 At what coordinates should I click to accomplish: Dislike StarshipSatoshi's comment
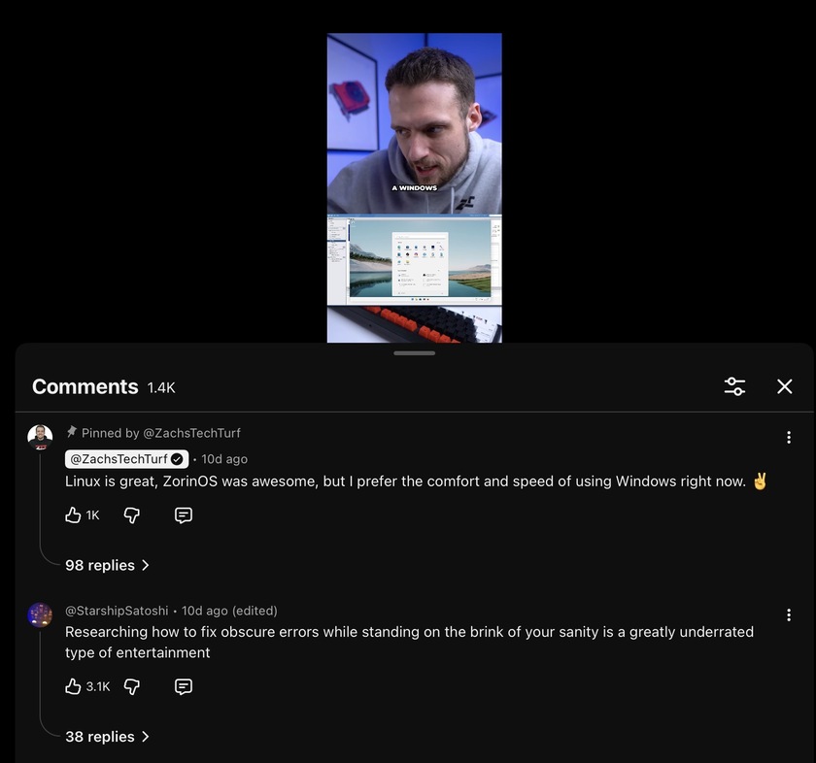(x=132, y=686)
